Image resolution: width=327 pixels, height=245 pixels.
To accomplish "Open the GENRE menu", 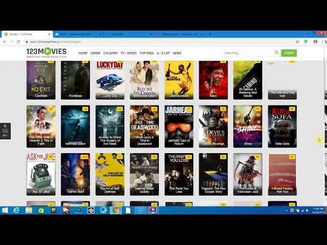I will click(96, 53).
